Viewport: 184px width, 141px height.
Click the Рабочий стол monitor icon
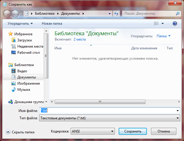click(14, 52)
